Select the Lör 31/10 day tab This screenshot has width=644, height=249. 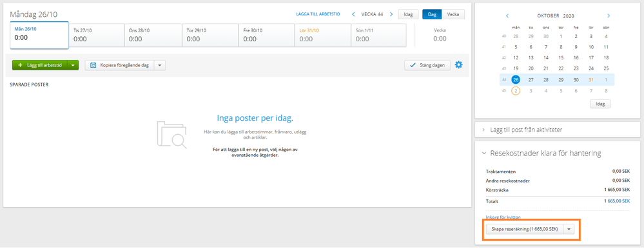pyautogui.click(x=323, y=35)
